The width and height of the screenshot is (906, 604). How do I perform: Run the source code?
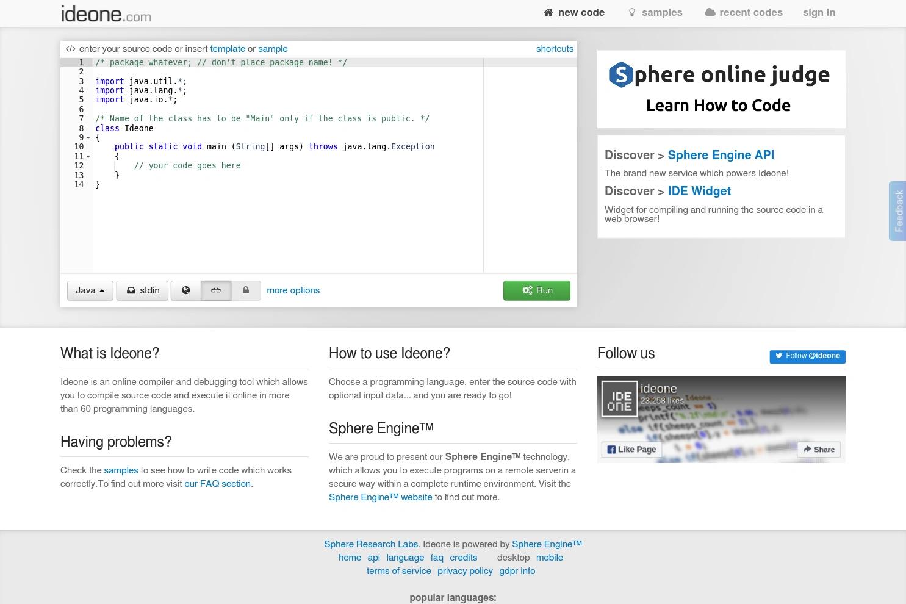tap(537, 290)
